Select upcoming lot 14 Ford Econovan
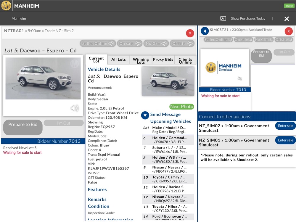The image size is (296, 222). point(168,218)
